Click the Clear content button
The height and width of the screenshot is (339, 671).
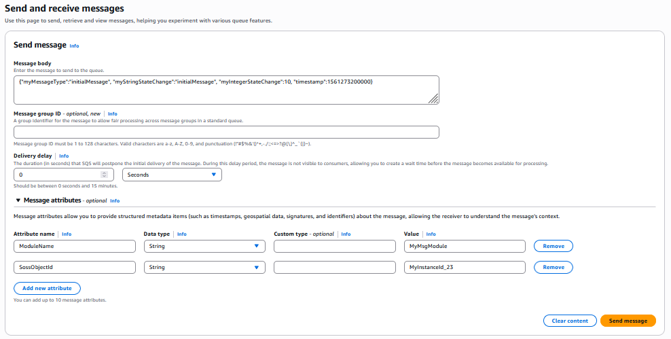(x=569, y=321)
